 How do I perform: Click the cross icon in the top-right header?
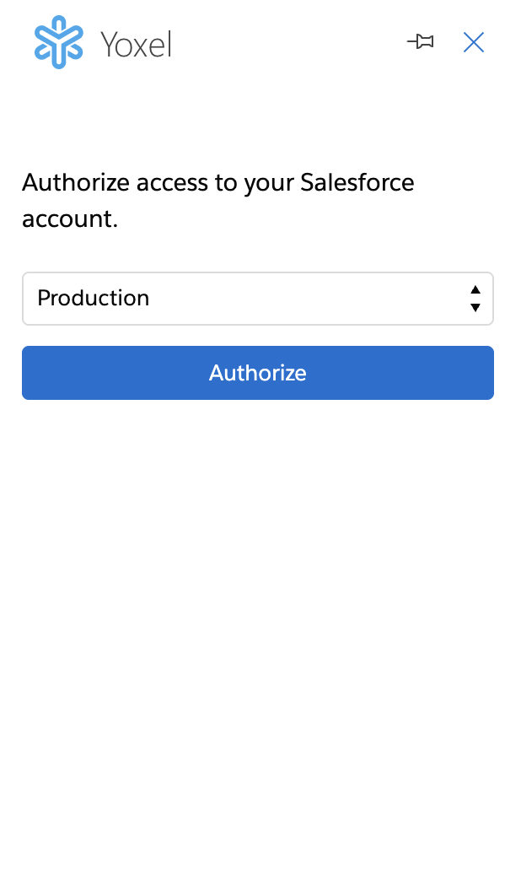point(474,42)
